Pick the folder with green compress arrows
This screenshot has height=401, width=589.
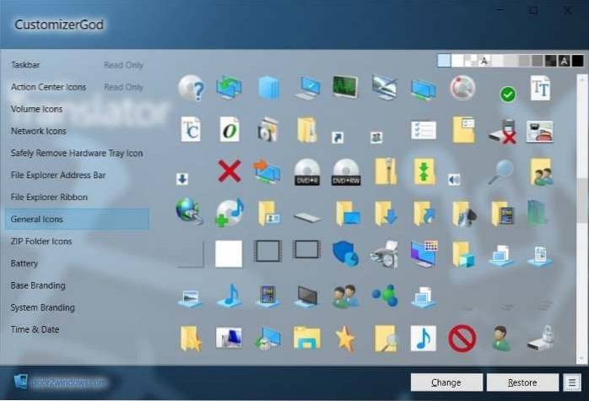[x=424, y=171]
